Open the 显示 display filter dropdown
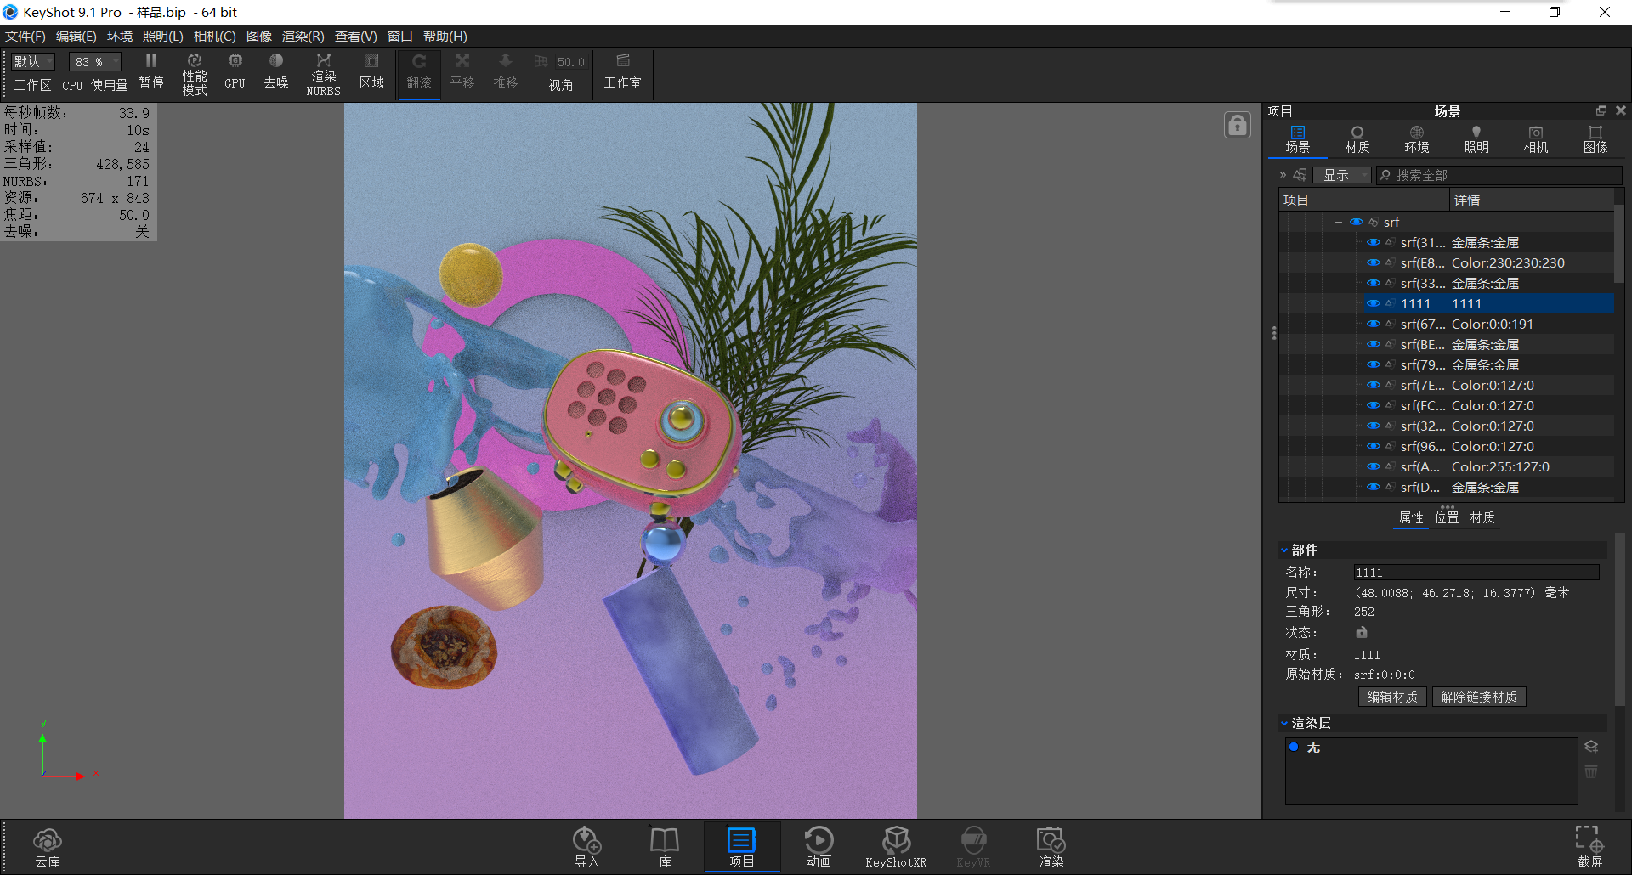1632x875 pixels. (x=1341, y=175)
